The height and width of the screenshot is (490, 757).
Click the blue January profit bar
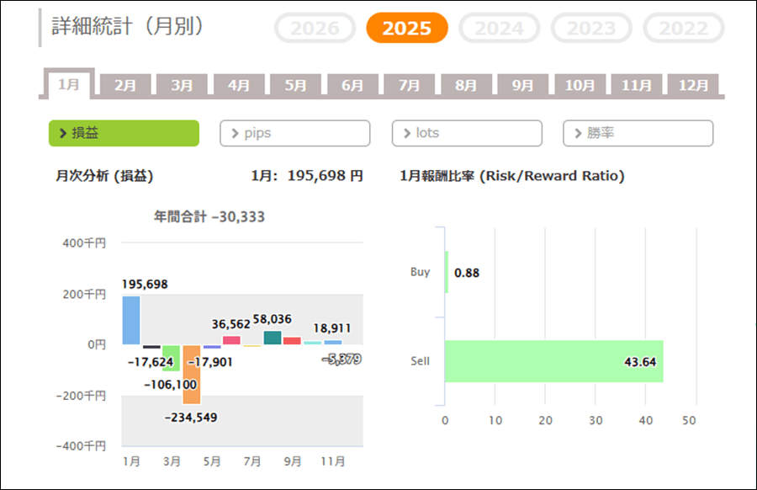(130, 320)
